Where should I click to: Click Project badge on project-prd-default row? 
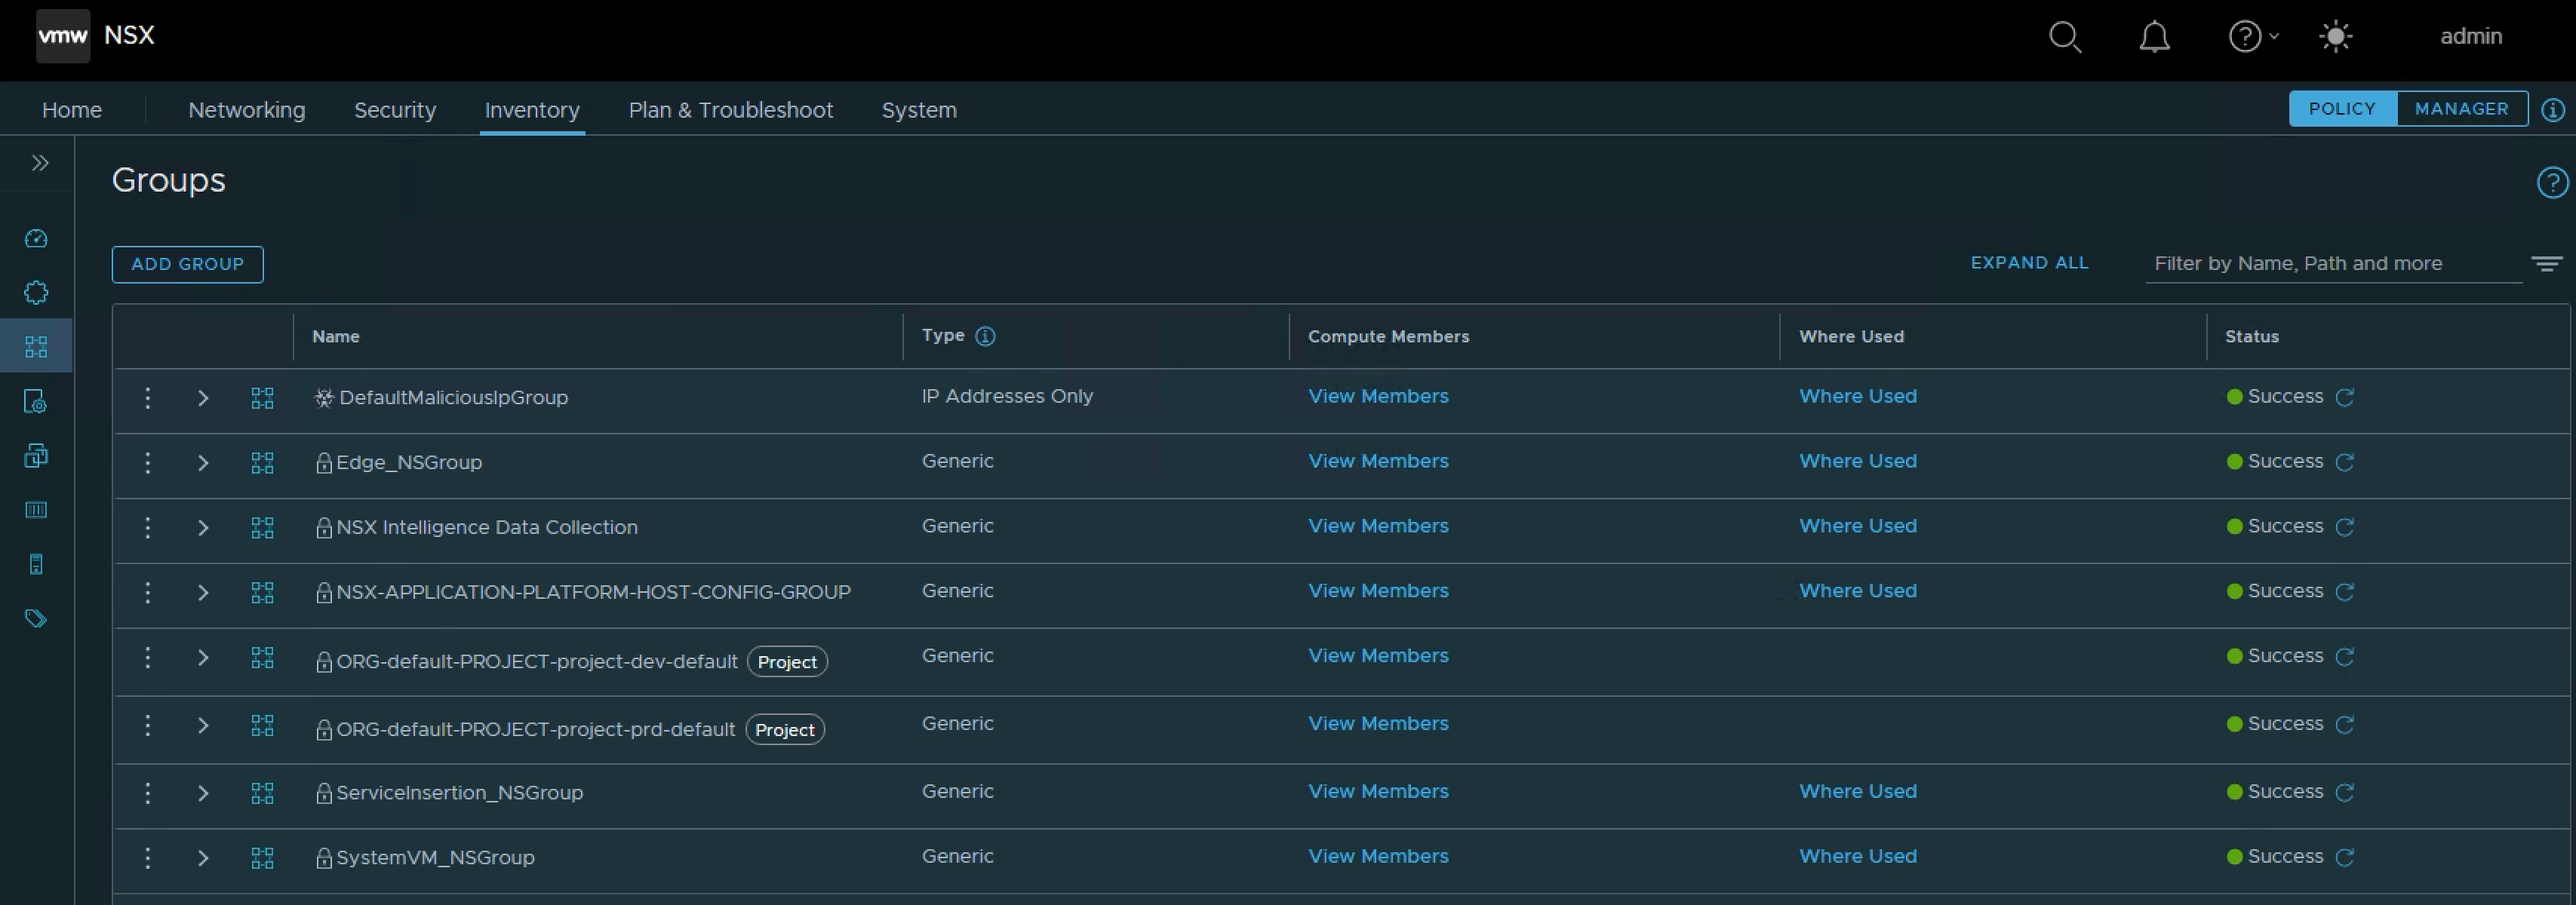[x=785, y=730]
